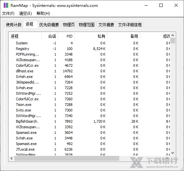Viewport: 184px width, 171px height.
Task: Select ColorfulCcr.ex row with PID 4672
Action: pos(89,65)
